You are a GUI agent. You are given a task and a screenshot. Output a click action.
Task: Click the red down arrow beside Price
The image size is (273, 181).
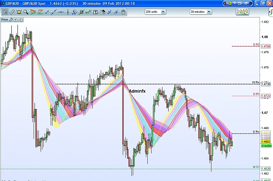coord(21,20)
